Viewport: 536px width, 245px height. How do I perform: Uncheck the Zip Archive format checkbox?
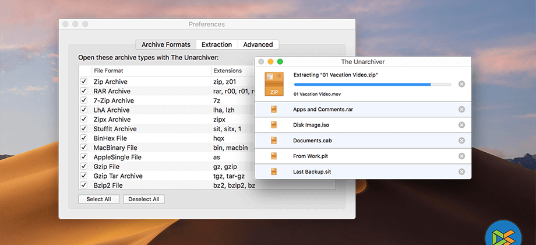coord(84,82)
